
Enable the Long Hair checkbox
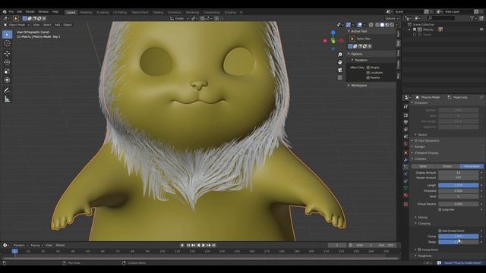pyautogui.click(x=440, y=210)
